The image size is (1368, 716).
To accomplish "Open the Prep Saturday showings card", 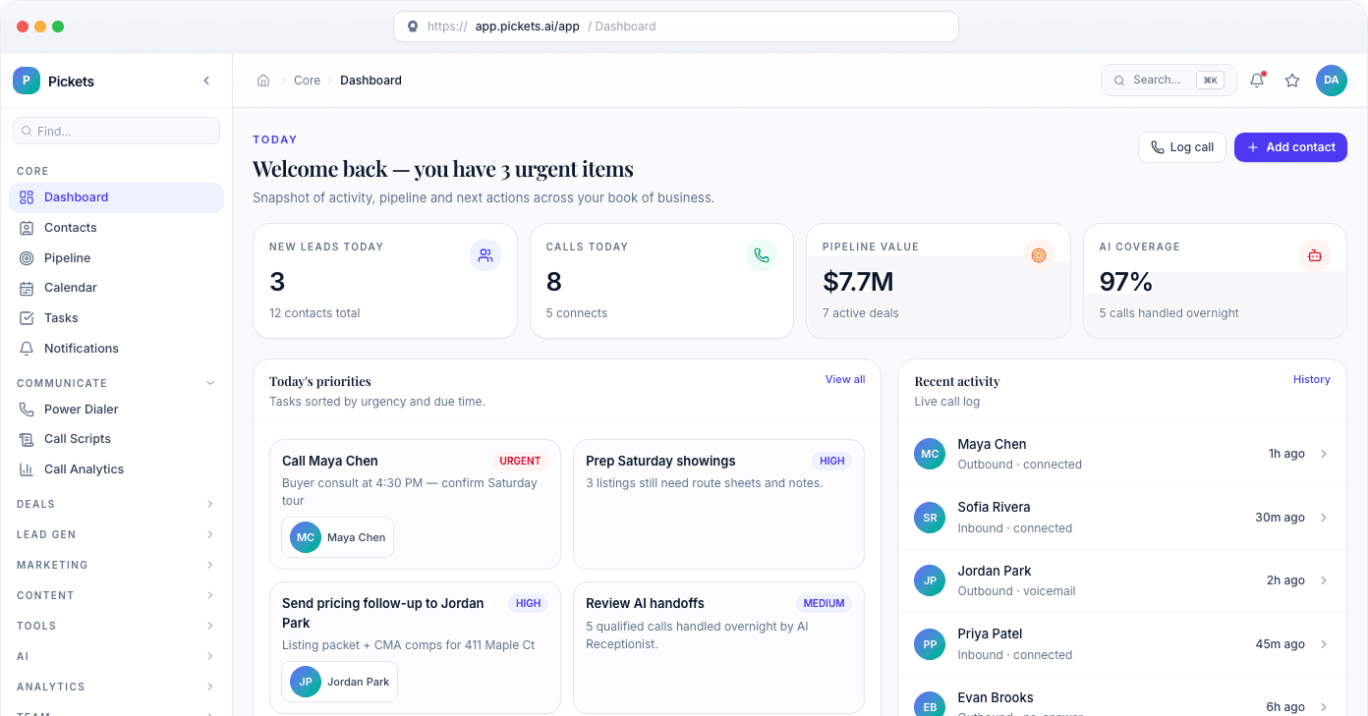I will tap(718, 504).
